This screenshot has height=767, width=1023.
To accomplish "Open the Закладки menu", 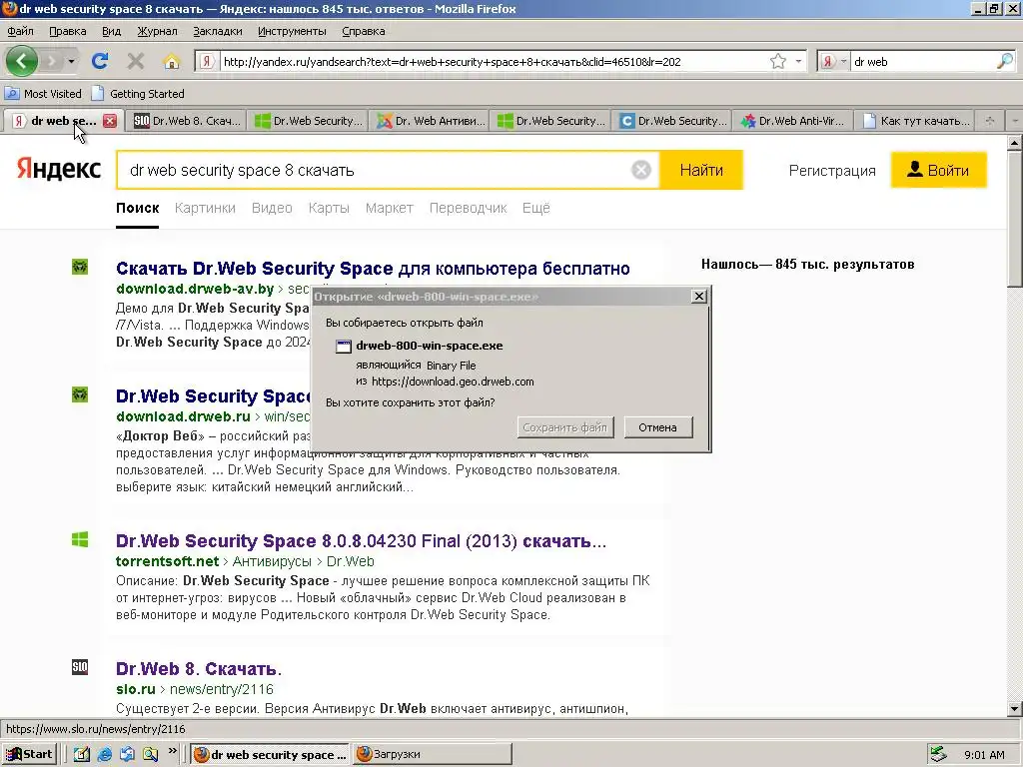I will tap(217, 31).
